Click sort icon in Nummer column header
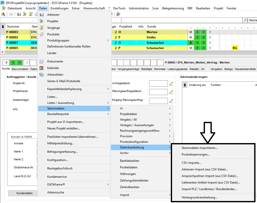257x203 pixels. tap(3, 26)
